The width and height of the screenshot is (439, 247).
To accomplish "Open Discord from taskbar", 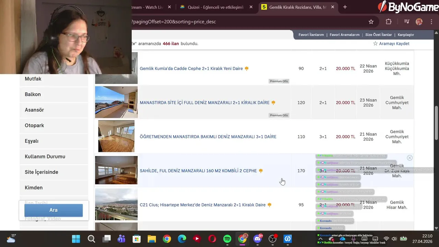I will tap(258, 239).
